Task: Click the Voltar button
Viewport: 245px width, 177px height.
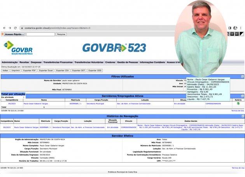Action: pyautogui.click(x=5, y=70)
